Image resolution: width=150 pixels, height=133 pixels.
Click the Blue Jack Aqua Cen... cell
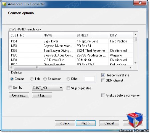pyautogui.click(x=59, y=55)
